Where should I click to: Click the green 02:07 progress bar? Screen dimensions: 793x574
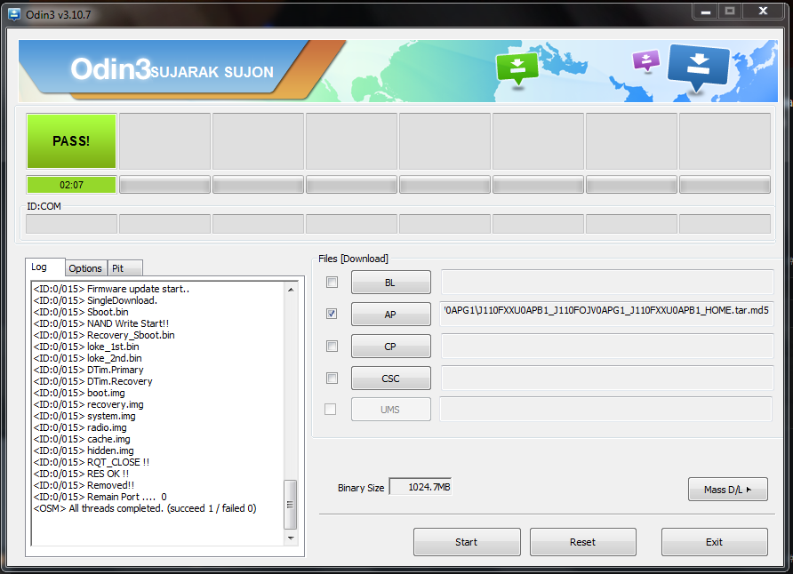click(71, 185)
